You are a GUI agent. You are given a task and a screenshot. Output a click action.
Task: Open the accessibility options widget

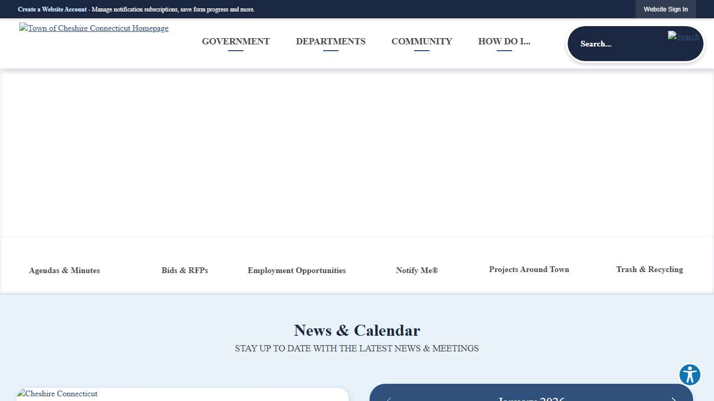pos(689,375)
